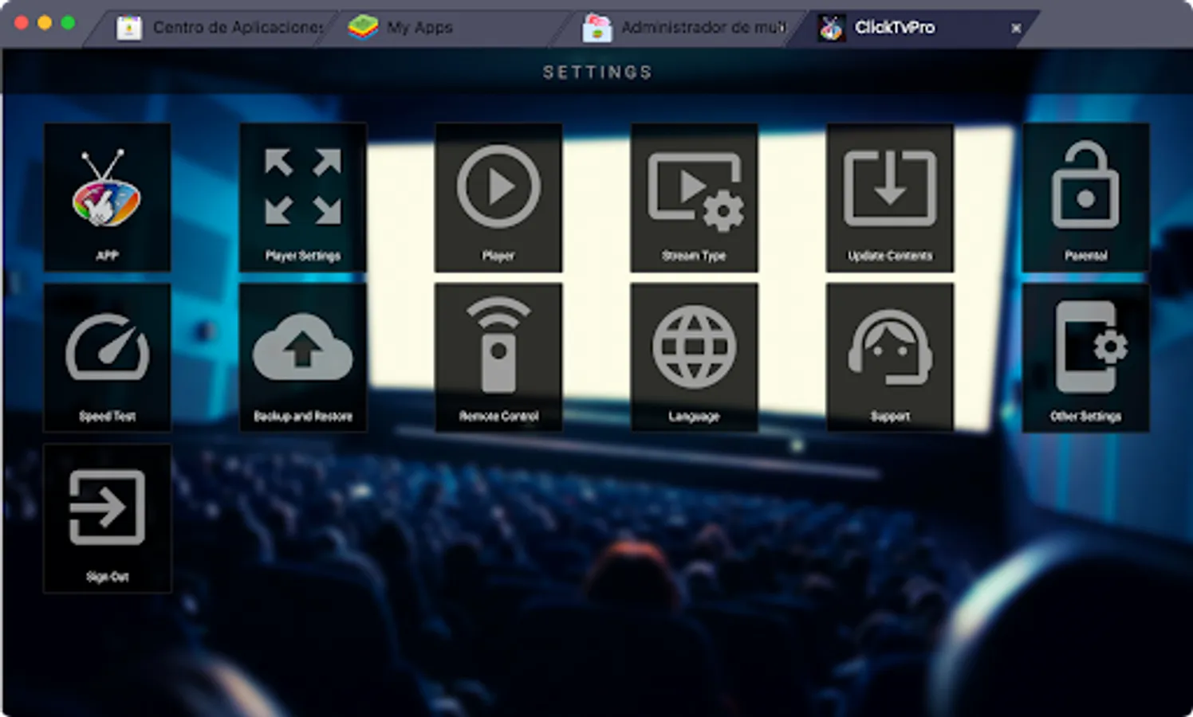Launch the Speed Test tile
The width and height of the screenshot is (1193, 717).
pos(107,358)
